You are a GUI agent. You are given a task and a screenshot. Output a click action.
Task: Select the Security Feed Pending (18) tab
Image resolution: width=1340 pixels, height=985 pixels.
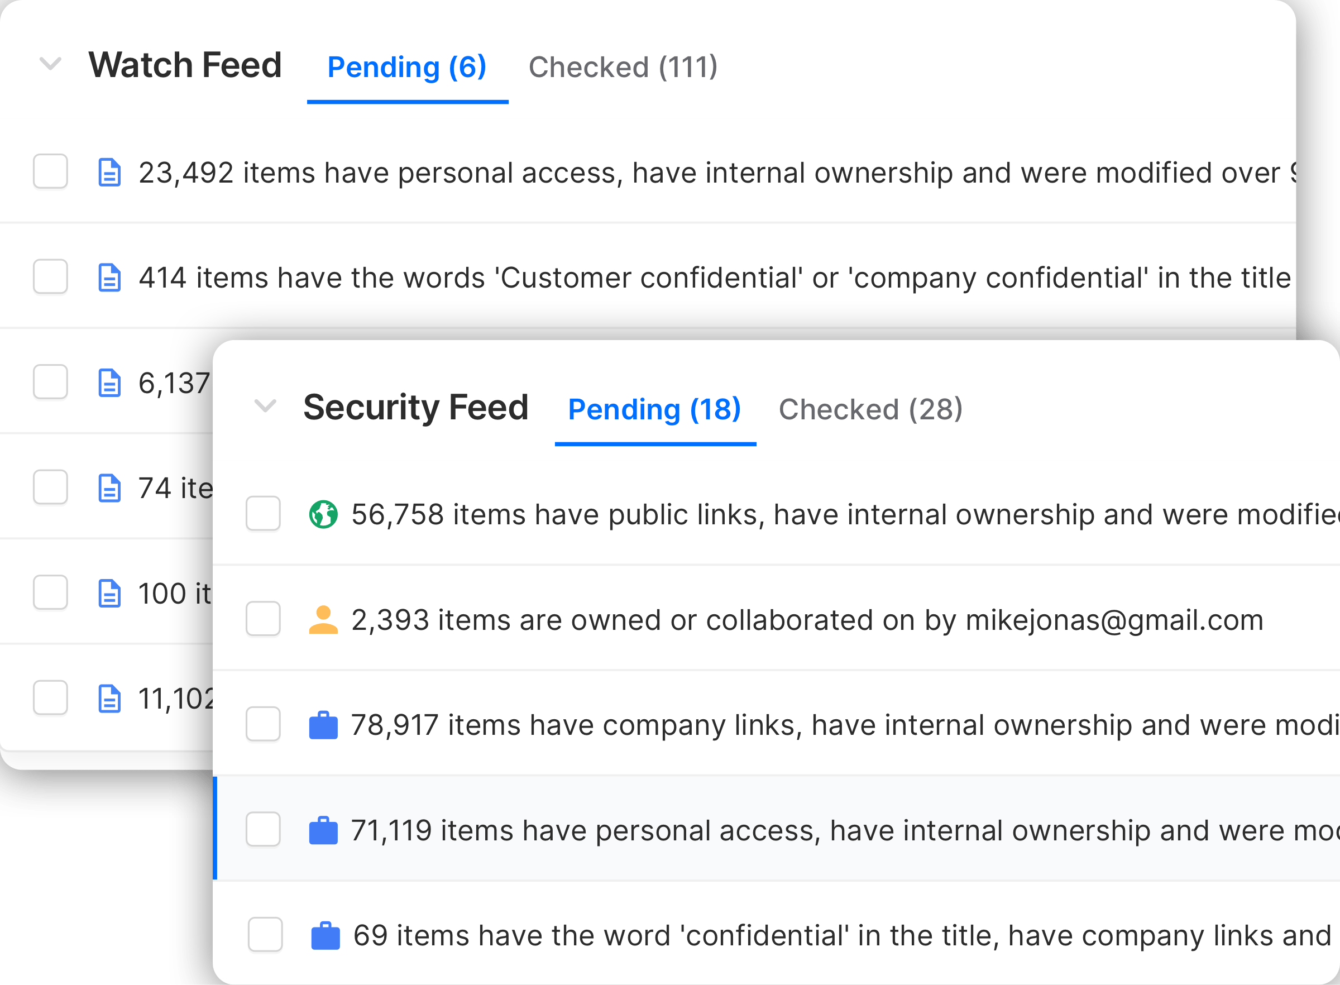654,410
